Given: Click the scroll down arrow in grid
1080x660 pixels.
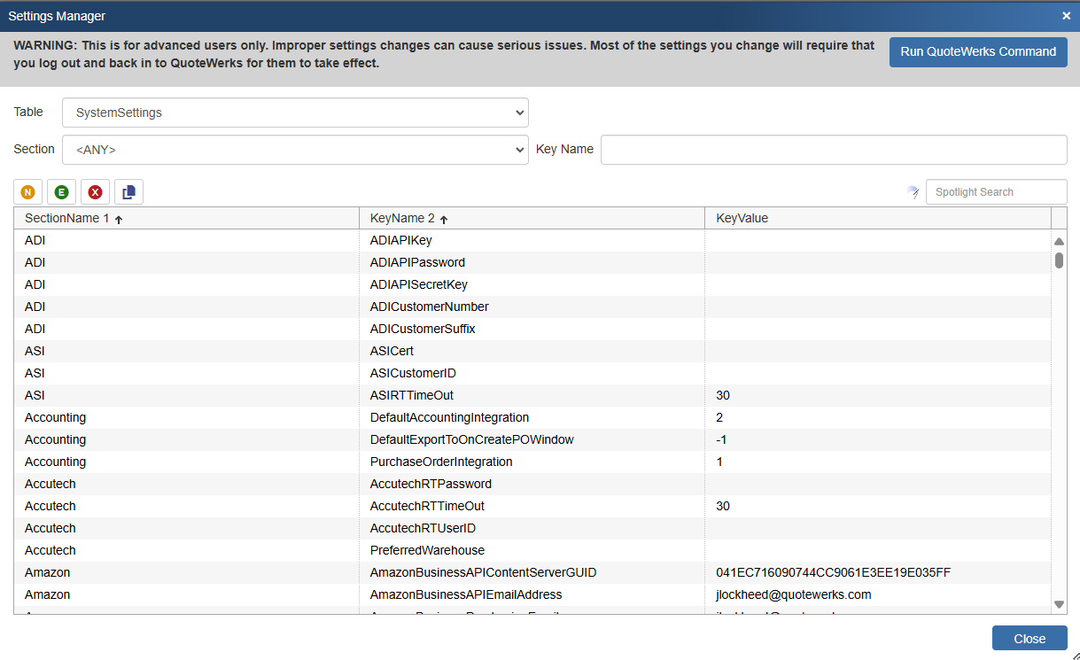Looking at the screenshot, I should tap(1059, 603).
